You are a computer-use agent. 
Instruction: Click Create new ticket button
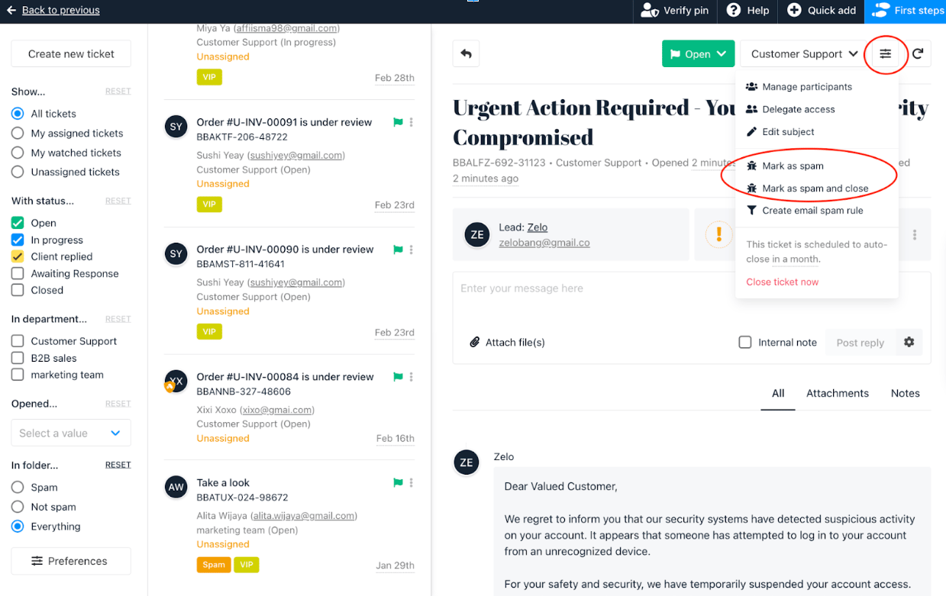pyautogui.click(x=71, y=54)
